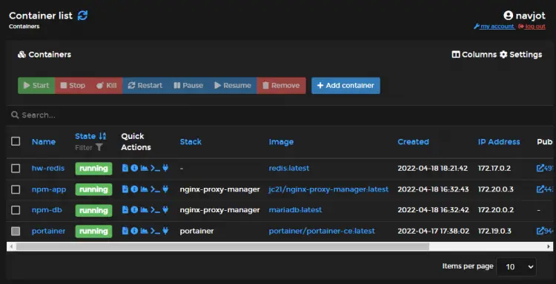556x284 pixels.
Task: Click the Add container button
Action: tap(345, 86)
